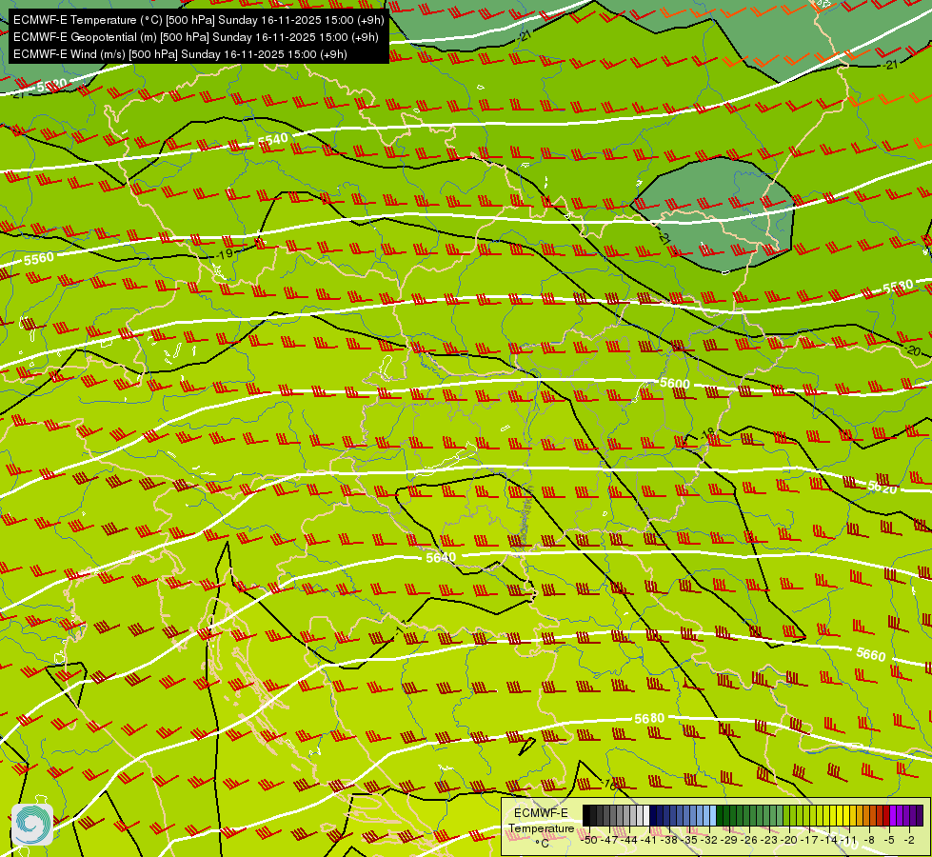Click the -2 legend scale value
Viewport: 932px width, 857px height.
[909, 841]
